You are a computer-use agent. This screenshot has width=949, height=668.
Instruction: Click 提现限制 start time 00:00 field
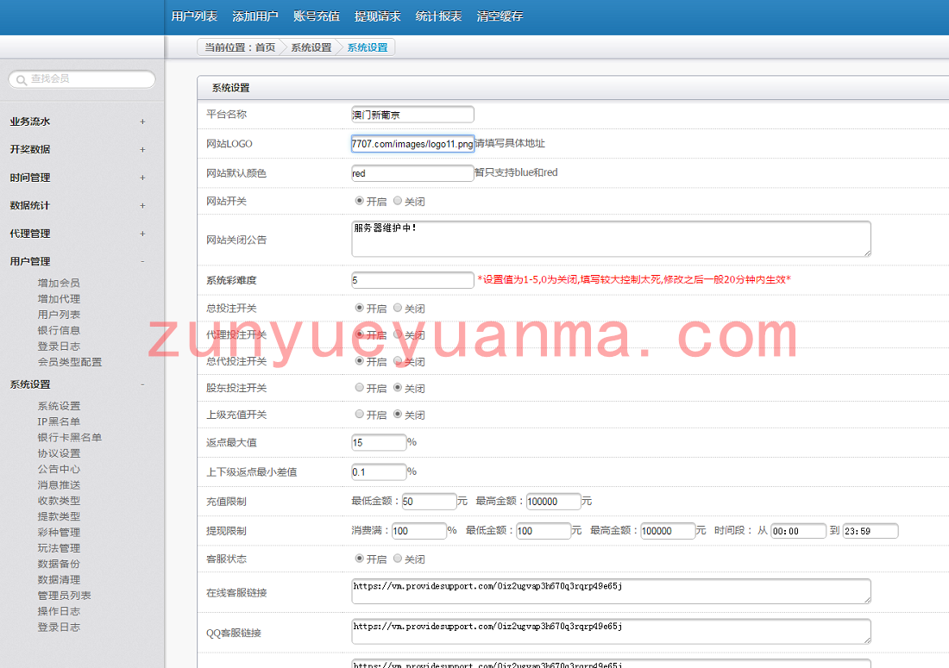(x=798, y=531)
